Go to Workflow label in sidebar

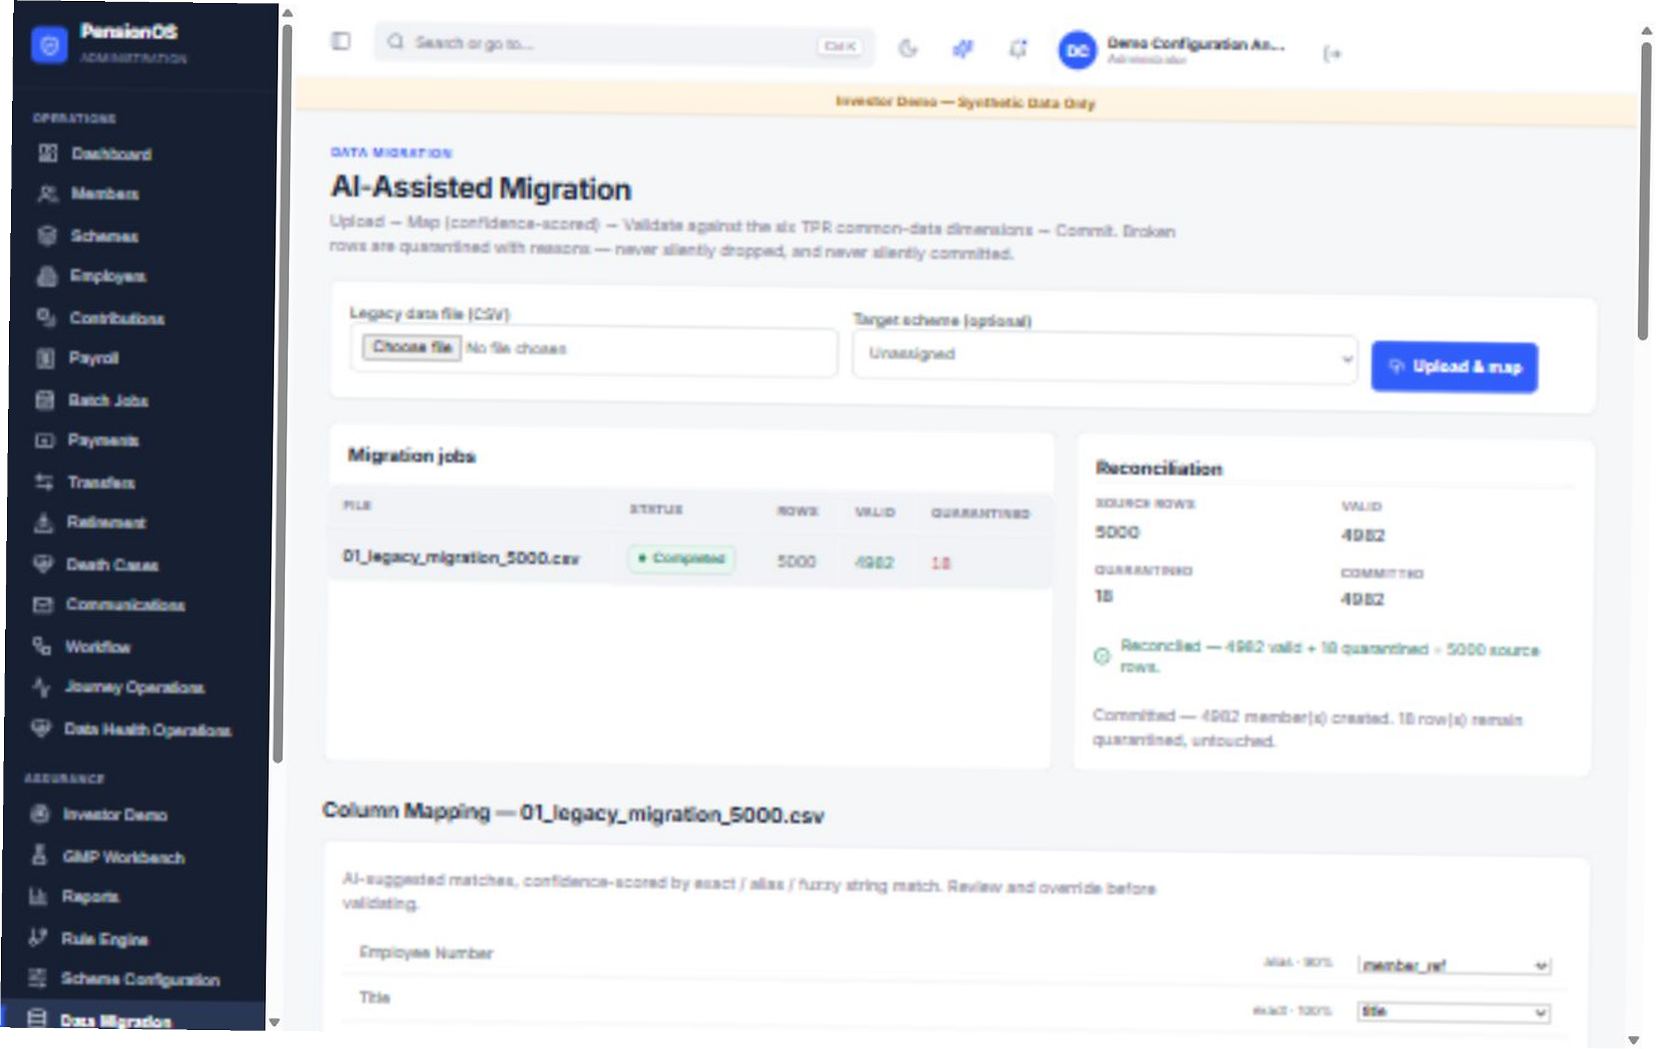tap(97, 647)
